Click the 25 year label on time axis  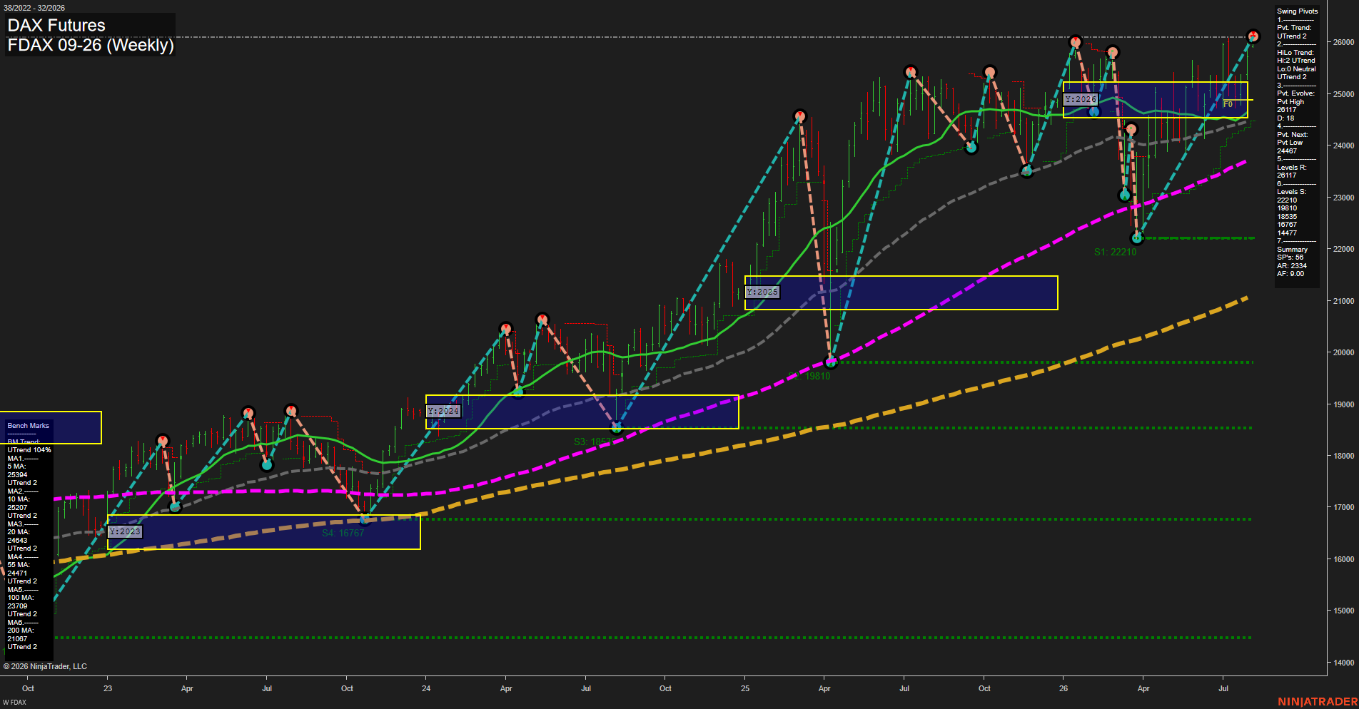click(745, 688)
